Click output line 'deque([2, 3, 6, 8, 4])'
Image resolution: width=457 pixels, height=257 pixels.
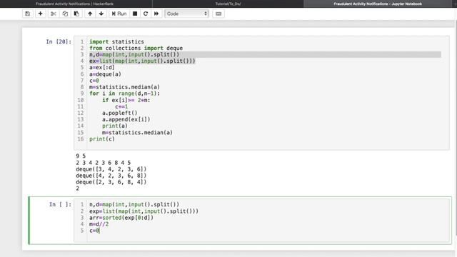click(111, 182)
